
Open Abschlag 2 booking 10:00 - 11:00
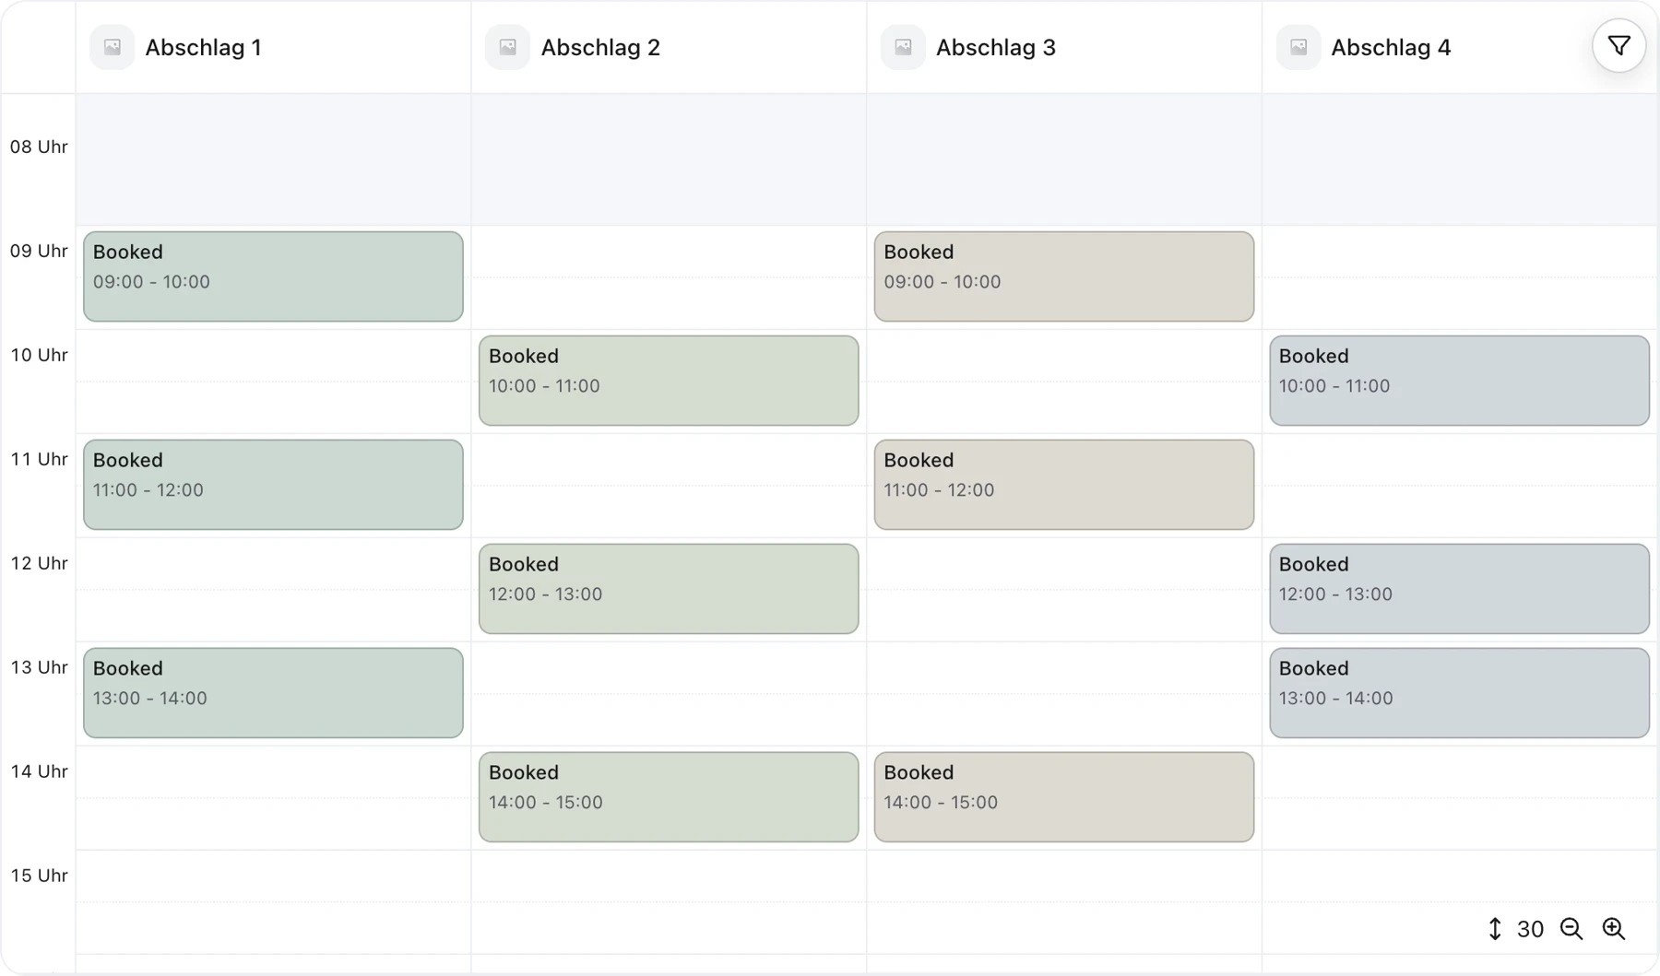pyautogui.click(x=669, y=381)
